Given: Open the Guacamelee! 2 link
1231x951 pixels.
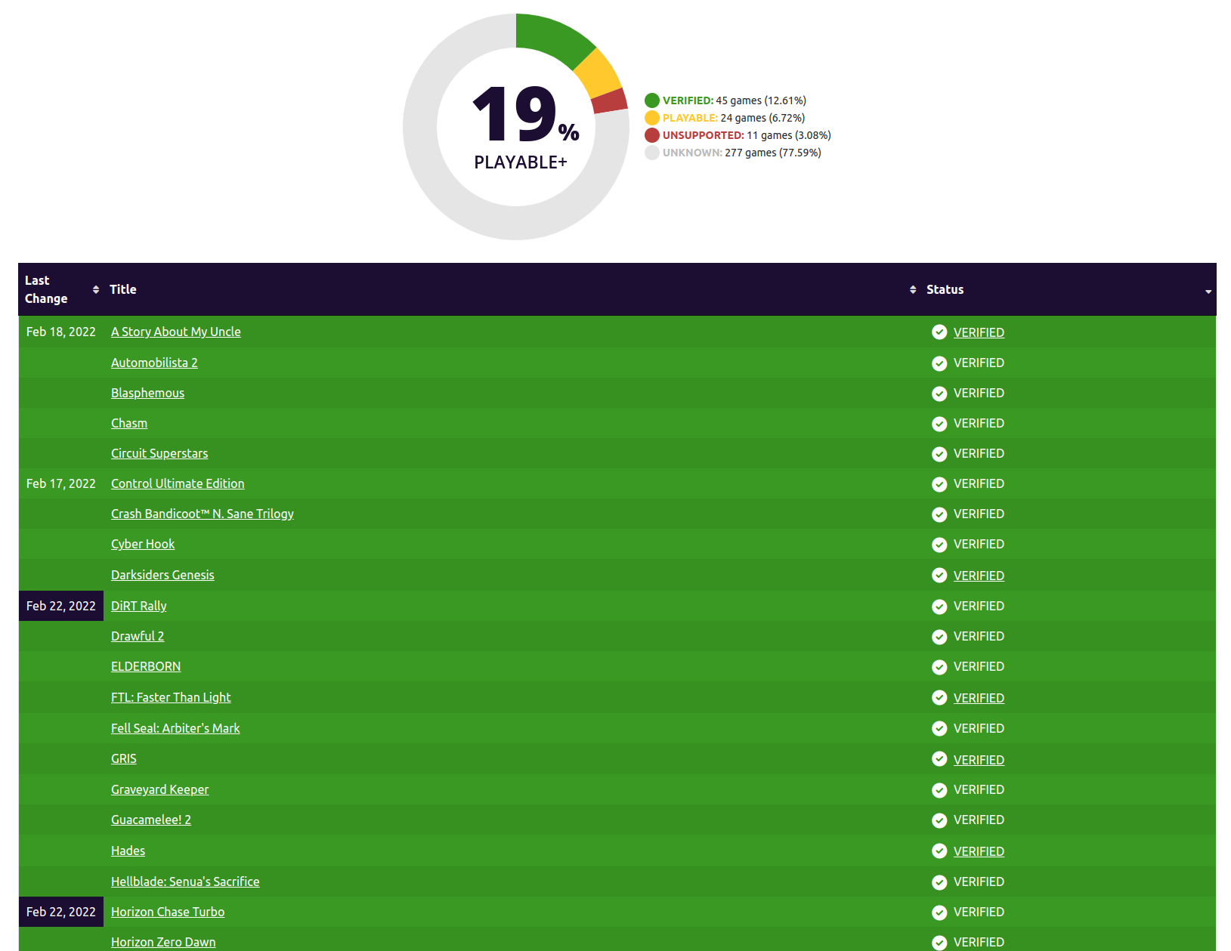Looking at the screenshot, I should point(151,820).
